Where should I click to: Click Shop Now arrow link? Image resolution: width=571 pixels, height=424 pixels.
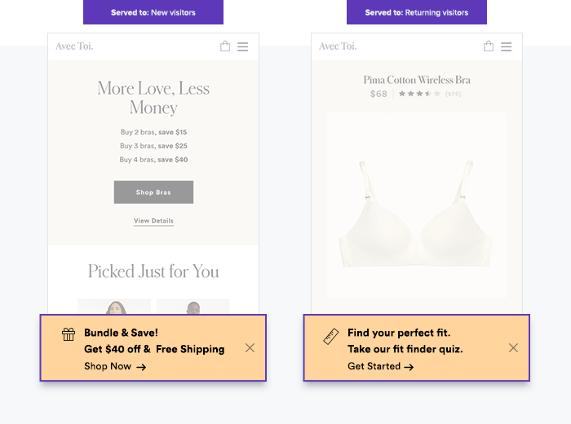[x=115, y=366]
